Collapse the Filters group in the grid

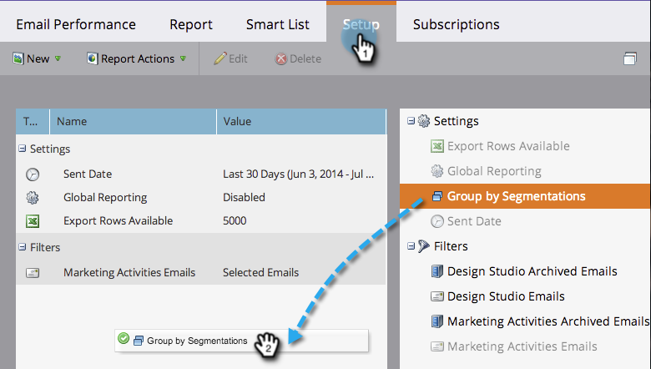click(22, 247)
